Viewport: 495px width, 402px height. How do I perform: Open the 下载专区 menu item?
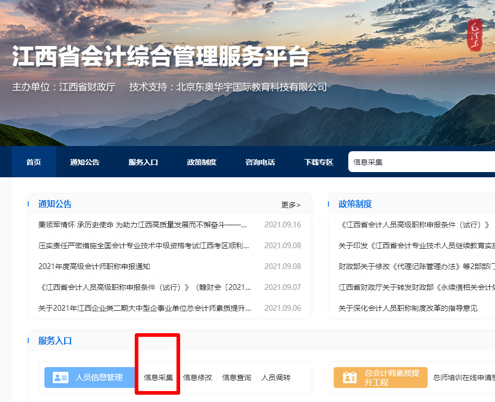314,162
